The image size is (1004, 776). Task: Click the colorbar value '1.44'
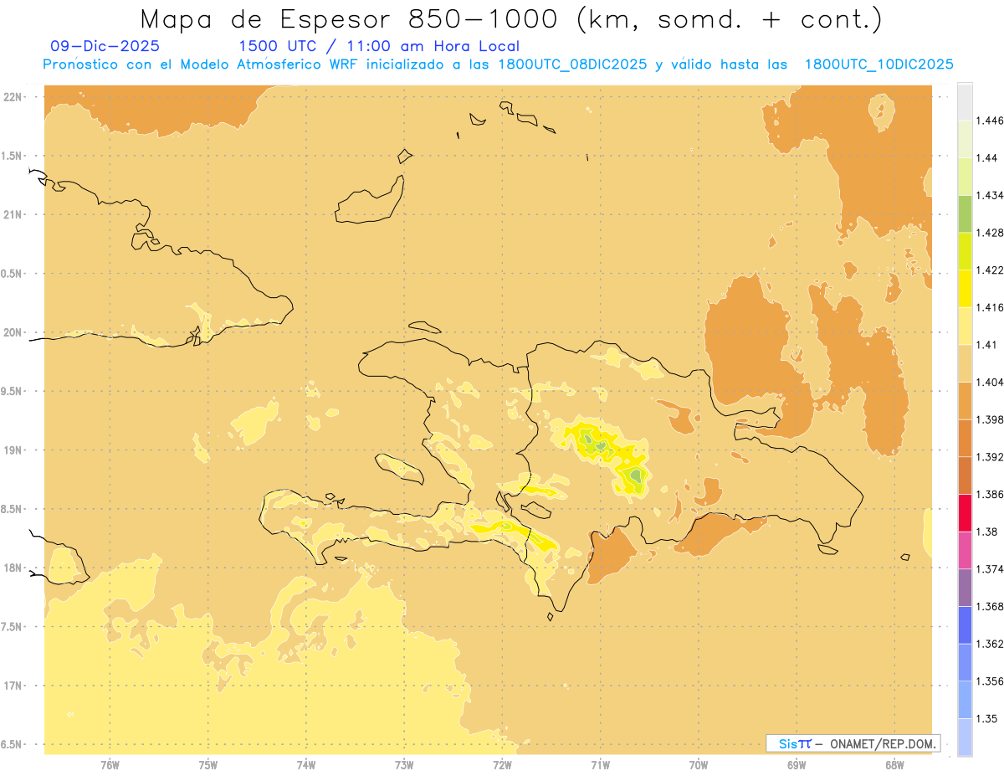point(988,157)
